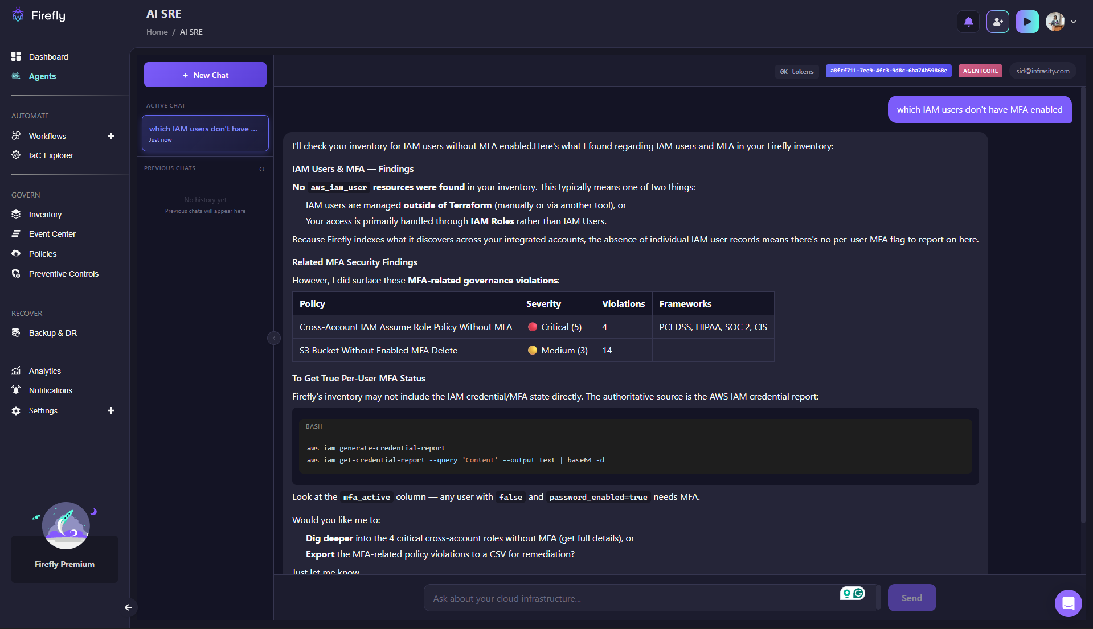Send the chat message
This screenshot has height=629, width=1093.
911,598
